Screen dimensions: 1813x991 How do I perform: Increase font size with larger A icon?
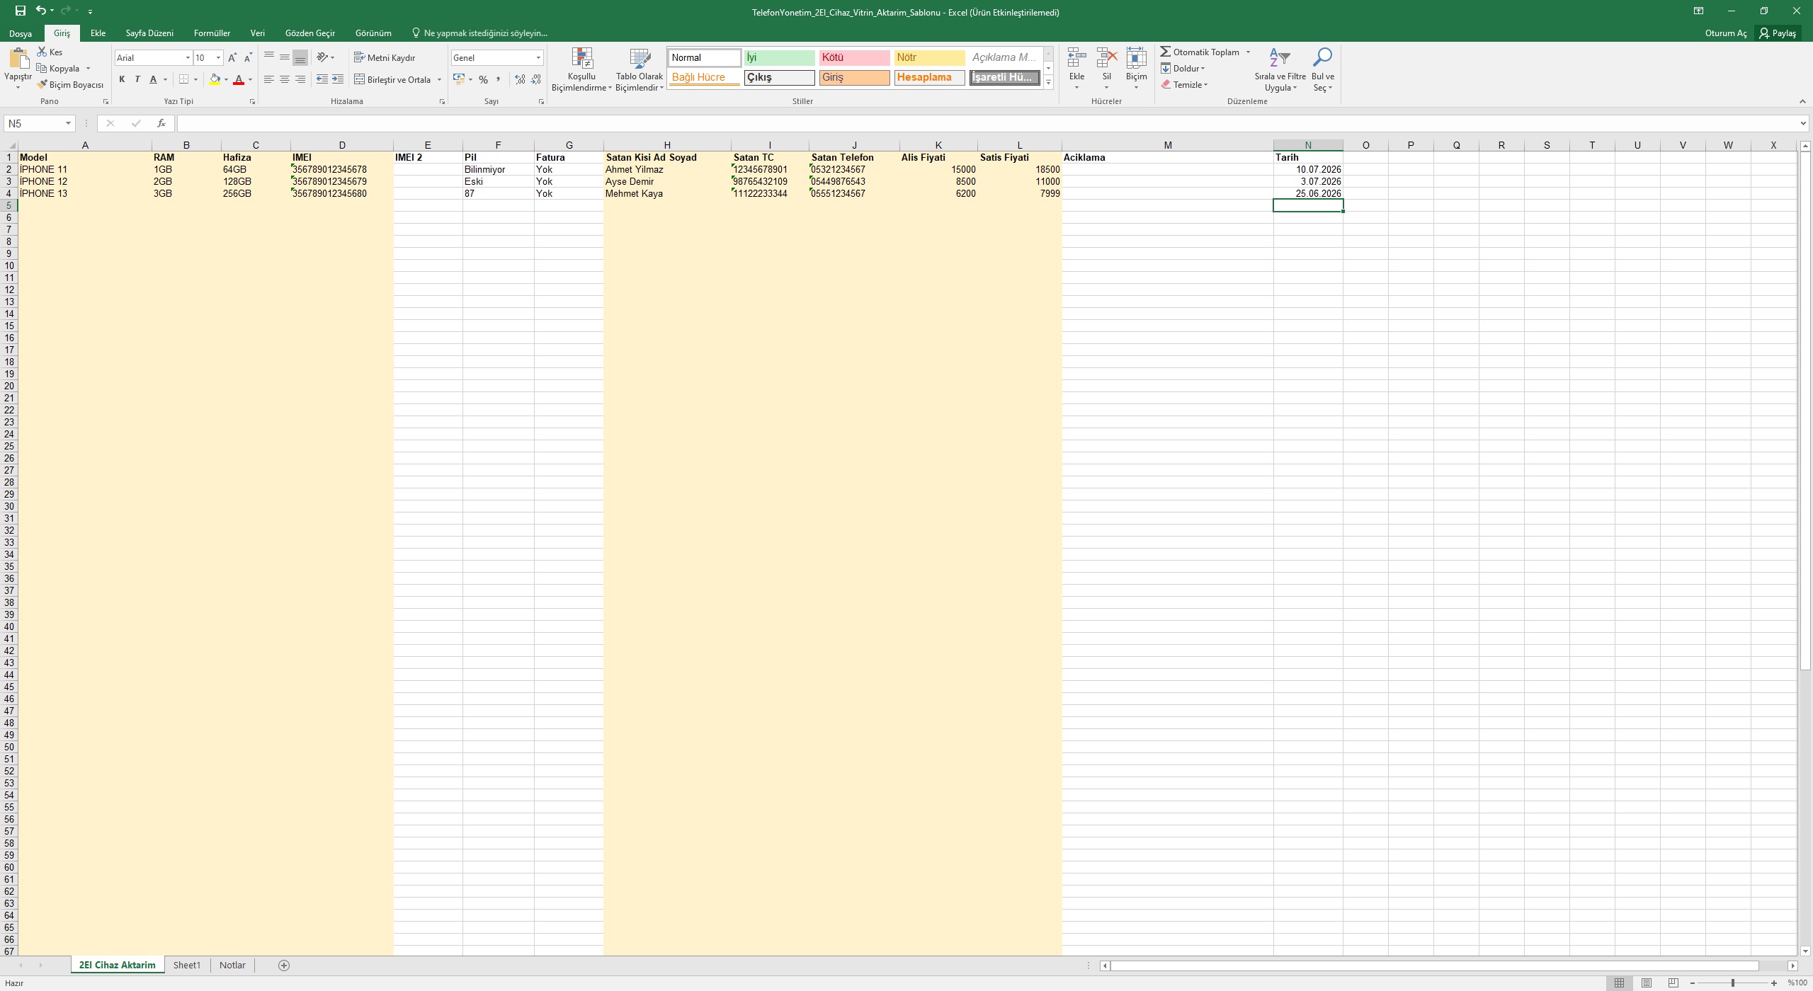[x=232, y=58]
